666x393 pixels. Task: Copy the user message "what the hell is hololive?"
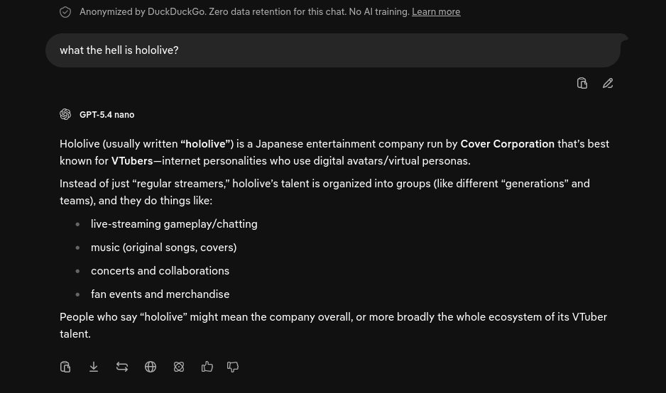click(582, 83)
